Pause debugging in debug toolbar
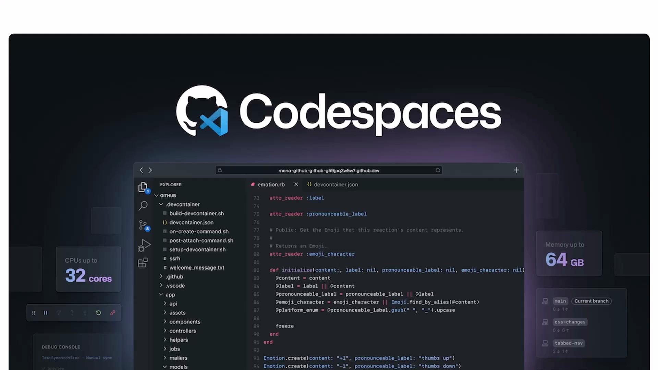Image resolution: width=658 pixels, height=370 pixels. [45, 313]
